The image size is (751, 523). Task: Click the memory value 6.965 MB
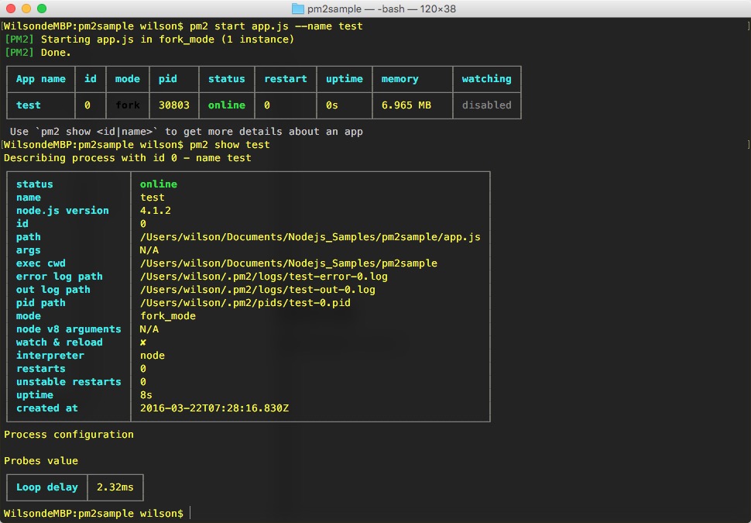point(406,105)
